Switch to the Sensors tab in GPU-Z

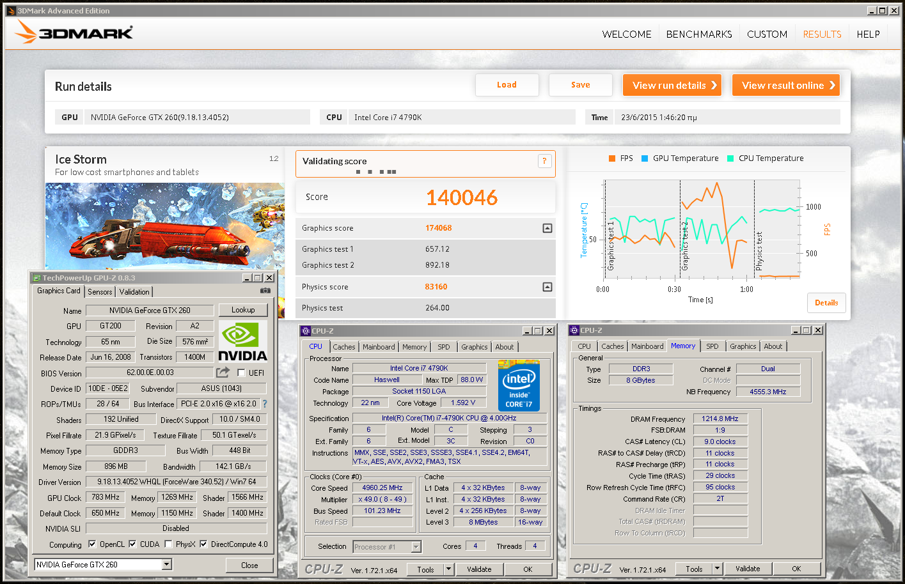(x=100, y=291)
